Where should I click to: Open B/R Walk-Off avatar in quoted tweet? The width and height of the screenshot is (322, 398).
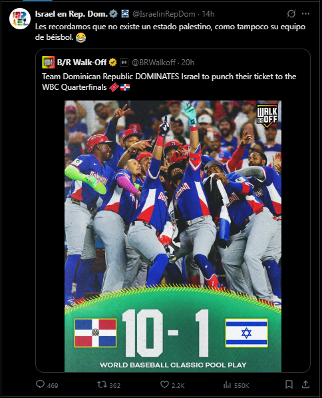click(x=49, y=62)
